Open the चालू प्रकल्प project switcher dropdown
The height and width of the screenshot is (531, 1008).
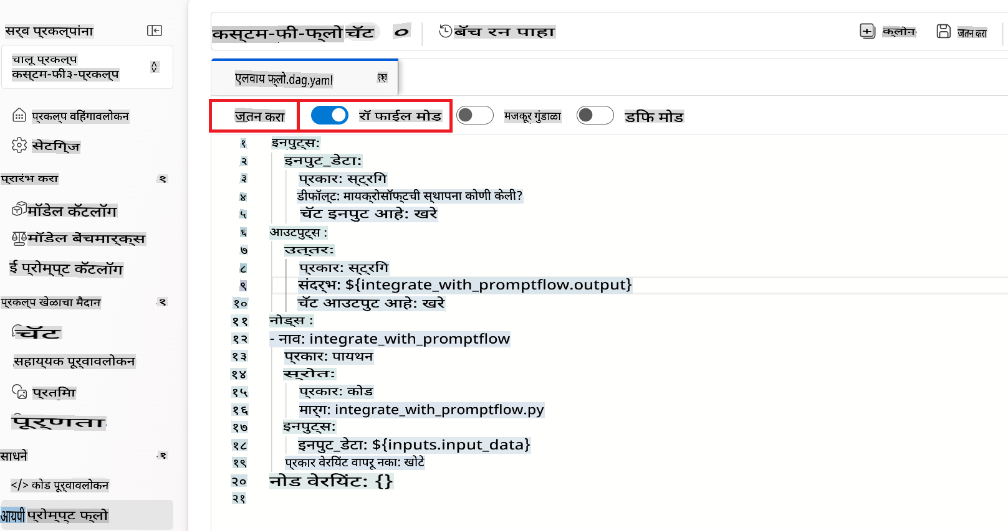(x=87, y=67)
